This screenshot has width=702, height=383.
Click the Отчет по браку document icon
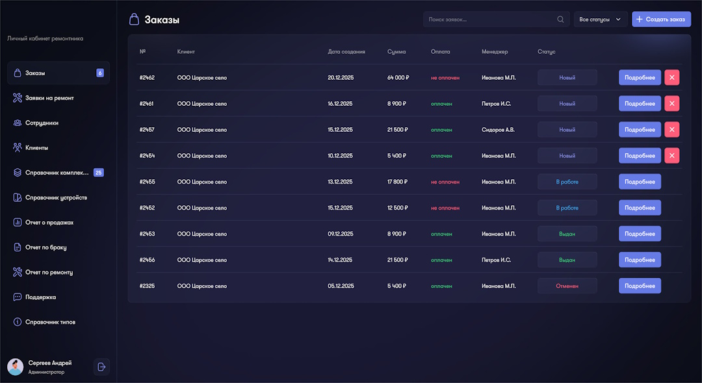18,247
